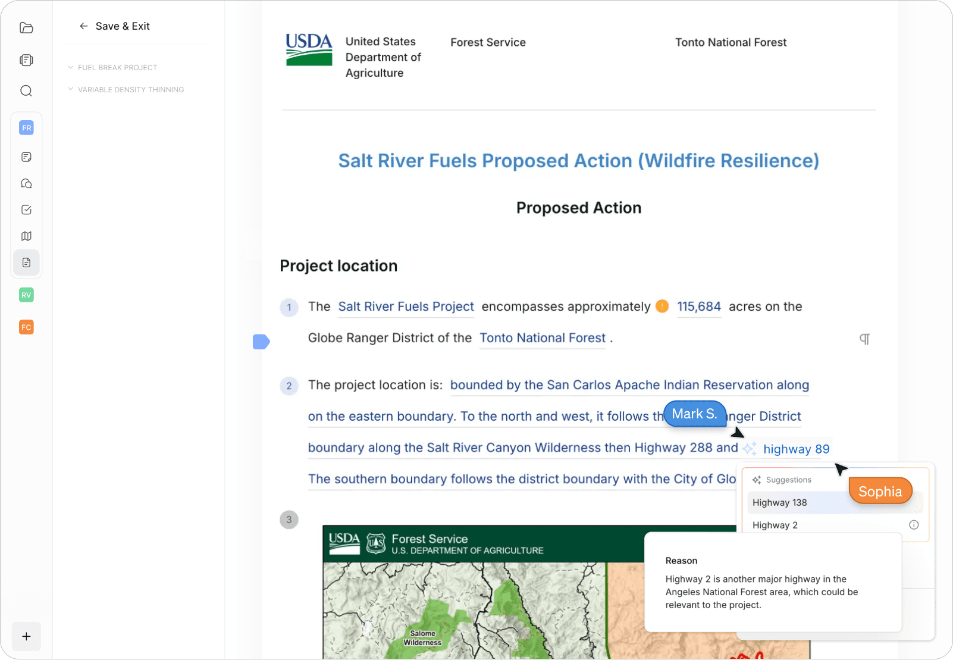This screenshot has height=660, width=953.
Task: Click the pilcrow paragraph mark icon
Action: (865, 339)
